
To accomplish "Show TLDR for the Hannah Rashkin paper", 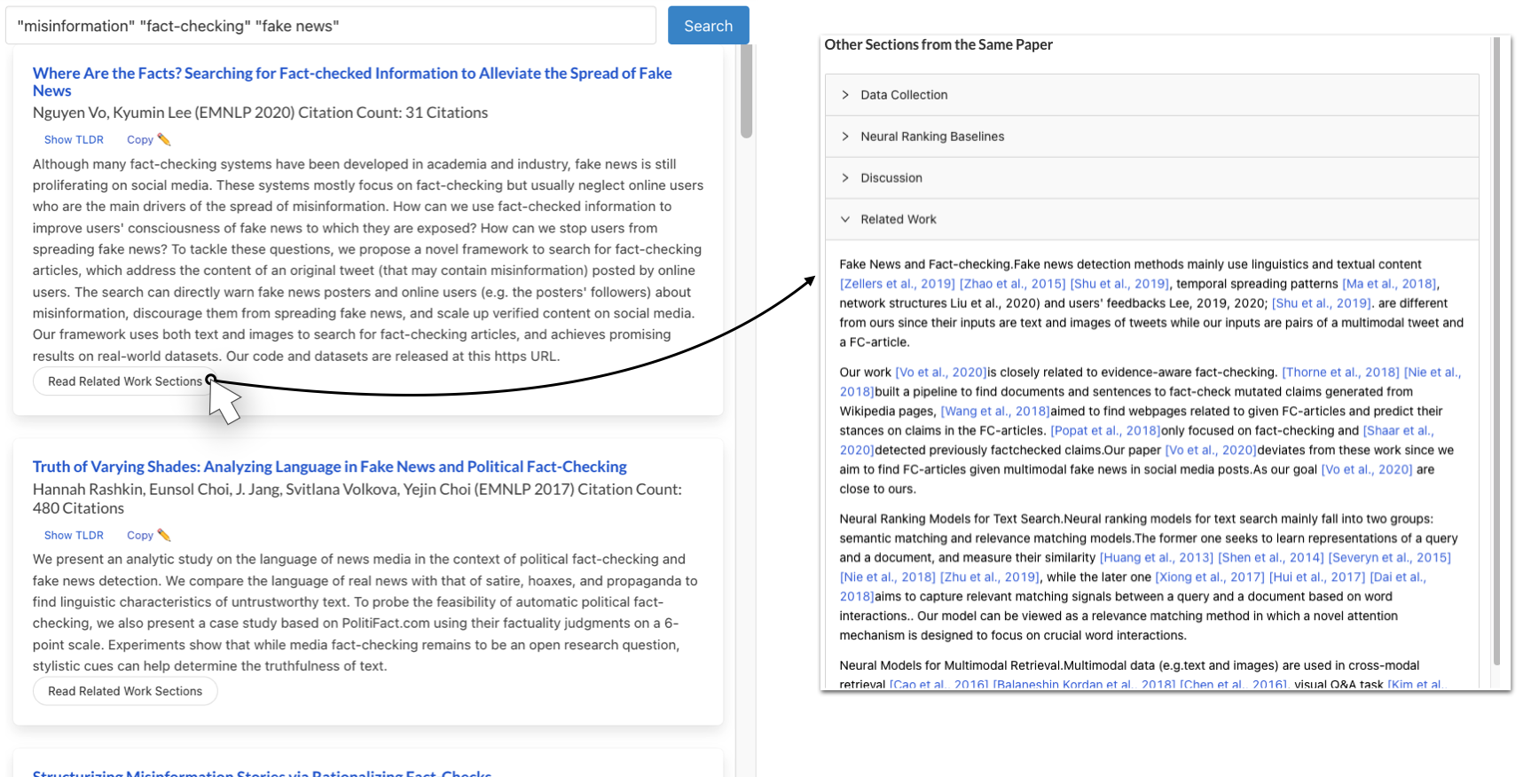I will pyautogui.click(x=74, y=536).
